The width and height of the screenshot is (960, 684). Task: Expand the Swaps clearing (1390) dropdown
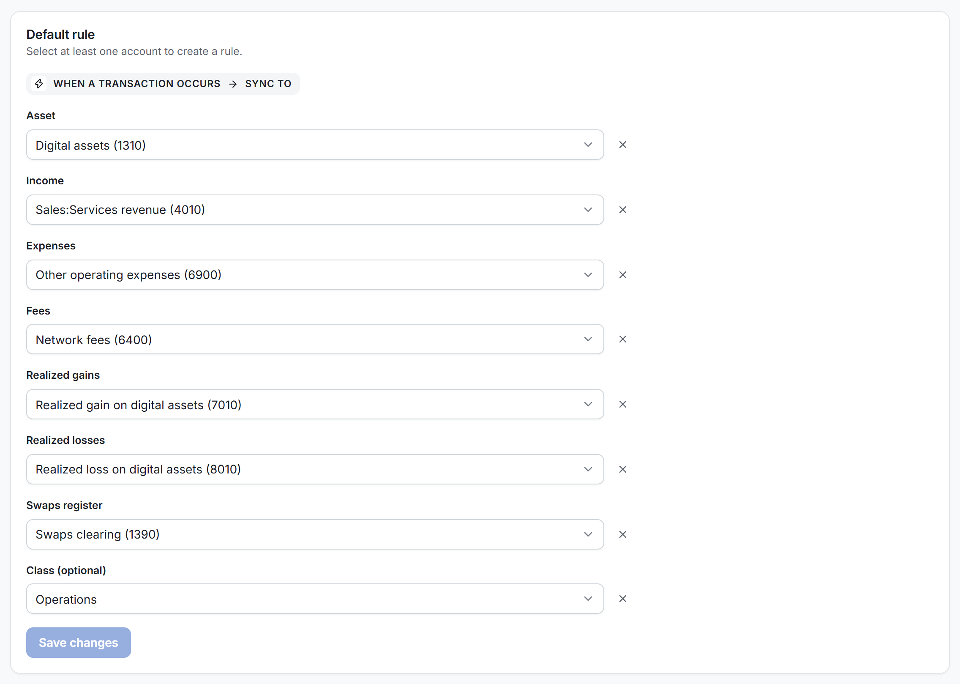pyautogui.click(x=315, y=534)
